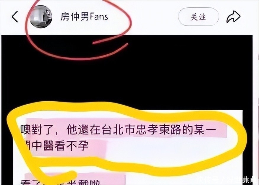259x185 pixels.
Task: Tap the share arrow icon
Action: pyautogui.click(x=233, y=17)
